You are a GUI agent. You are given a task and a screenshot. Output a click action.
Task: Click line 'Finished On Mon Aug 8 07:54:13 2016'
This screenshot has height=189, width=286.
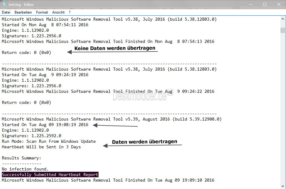click(x=108, y=42)
